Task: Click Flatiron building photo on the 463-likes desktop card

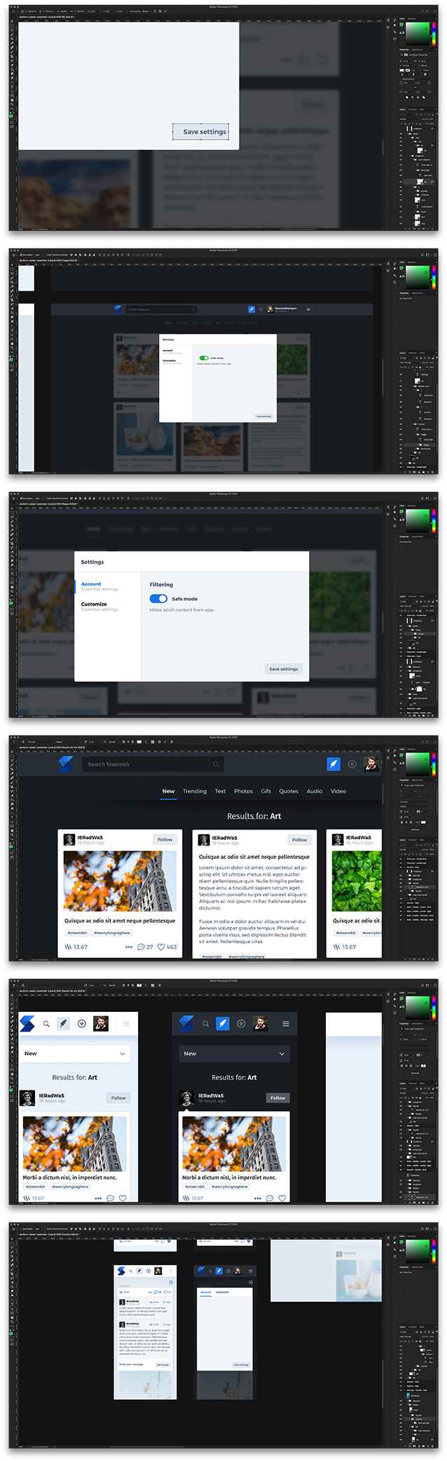Action: click(x=119, y=881)
